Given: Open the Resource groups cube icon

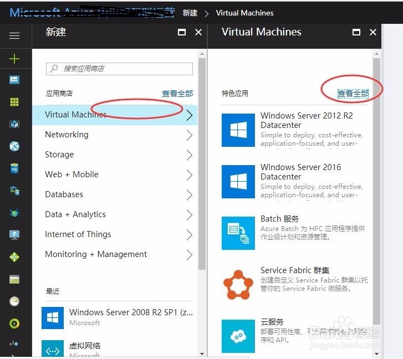Looking at the screenshot, I should pos(14,124).
